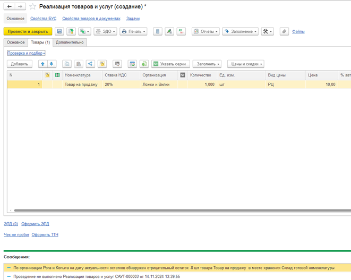
Task: Click the Добавить button
Action: pos(20,64)
